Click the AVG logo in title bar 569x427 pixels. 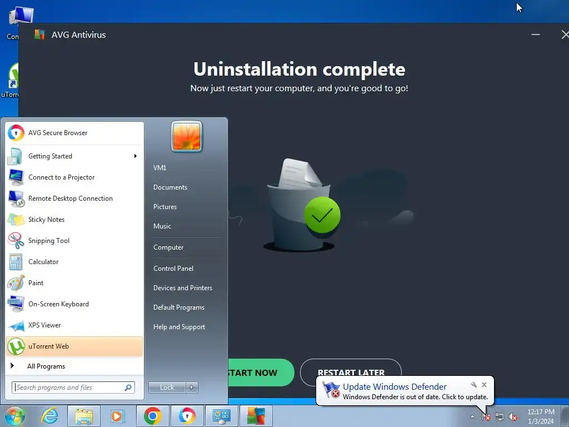(39, 34)
